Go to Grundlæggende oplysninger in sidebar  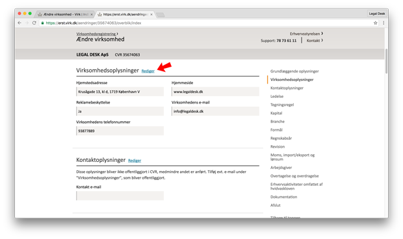pos(294,71)
